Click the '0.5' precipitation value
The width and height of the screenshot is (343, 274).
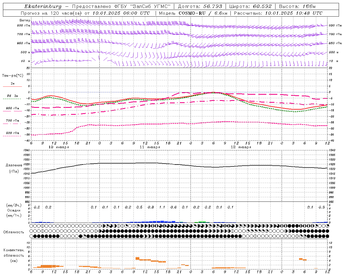(139, 207)
